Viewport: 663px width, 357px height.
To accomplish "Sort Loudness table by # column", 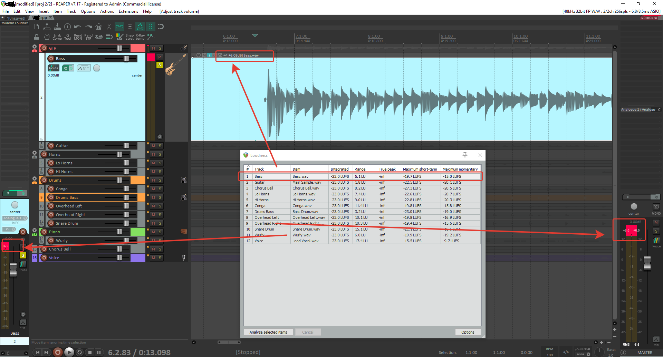I will point(248,169).
